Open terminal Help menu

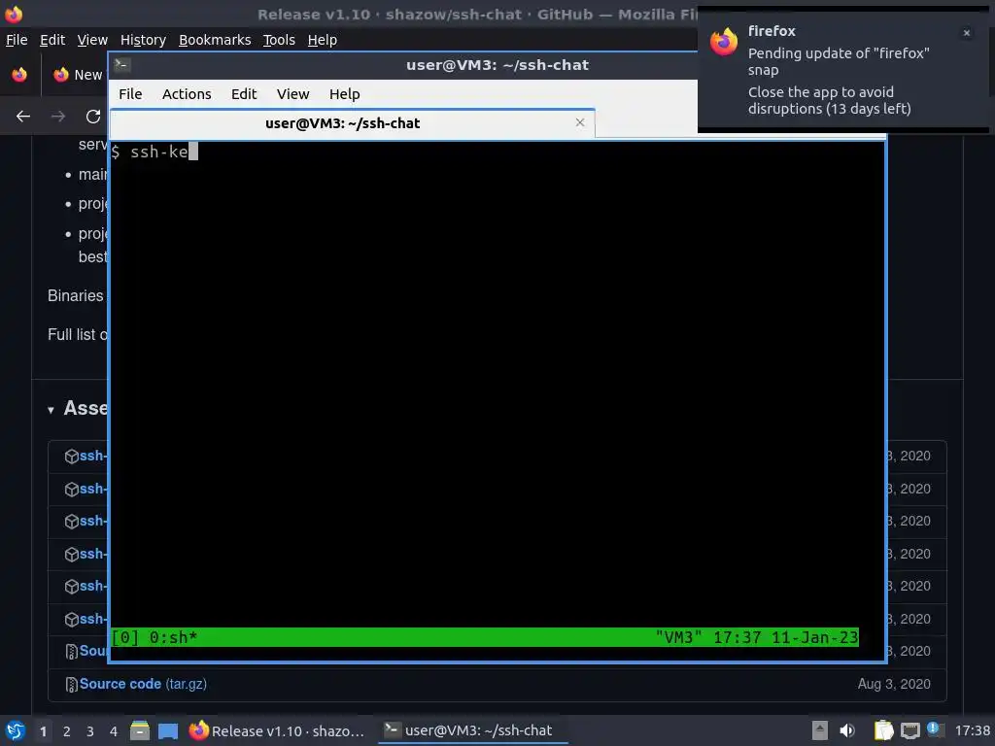(345, 94)
